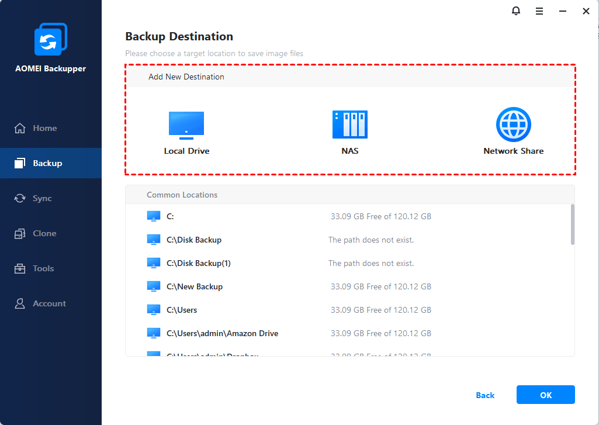Click the Common Locations list scrollbar

[x=572, y=224]
